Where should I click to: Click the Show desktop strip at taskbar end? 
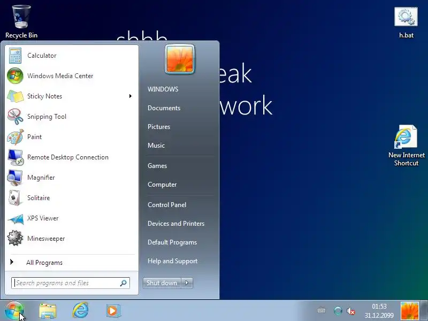(x=424, y=311)
